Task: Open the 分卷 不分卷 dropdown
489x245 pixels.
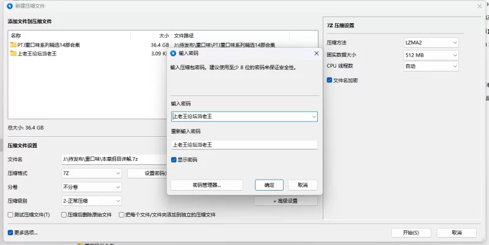Action: [x=91, y=187]
